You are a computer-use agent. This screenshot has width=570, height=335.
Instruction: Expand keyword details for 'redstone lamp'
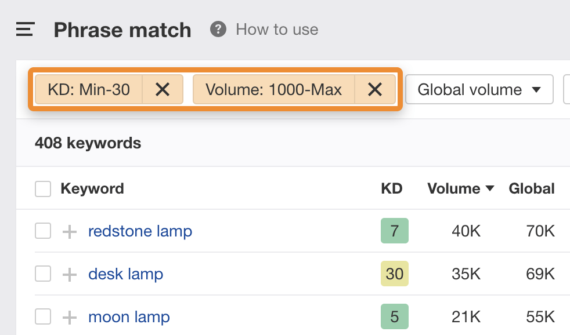[69, 231]
